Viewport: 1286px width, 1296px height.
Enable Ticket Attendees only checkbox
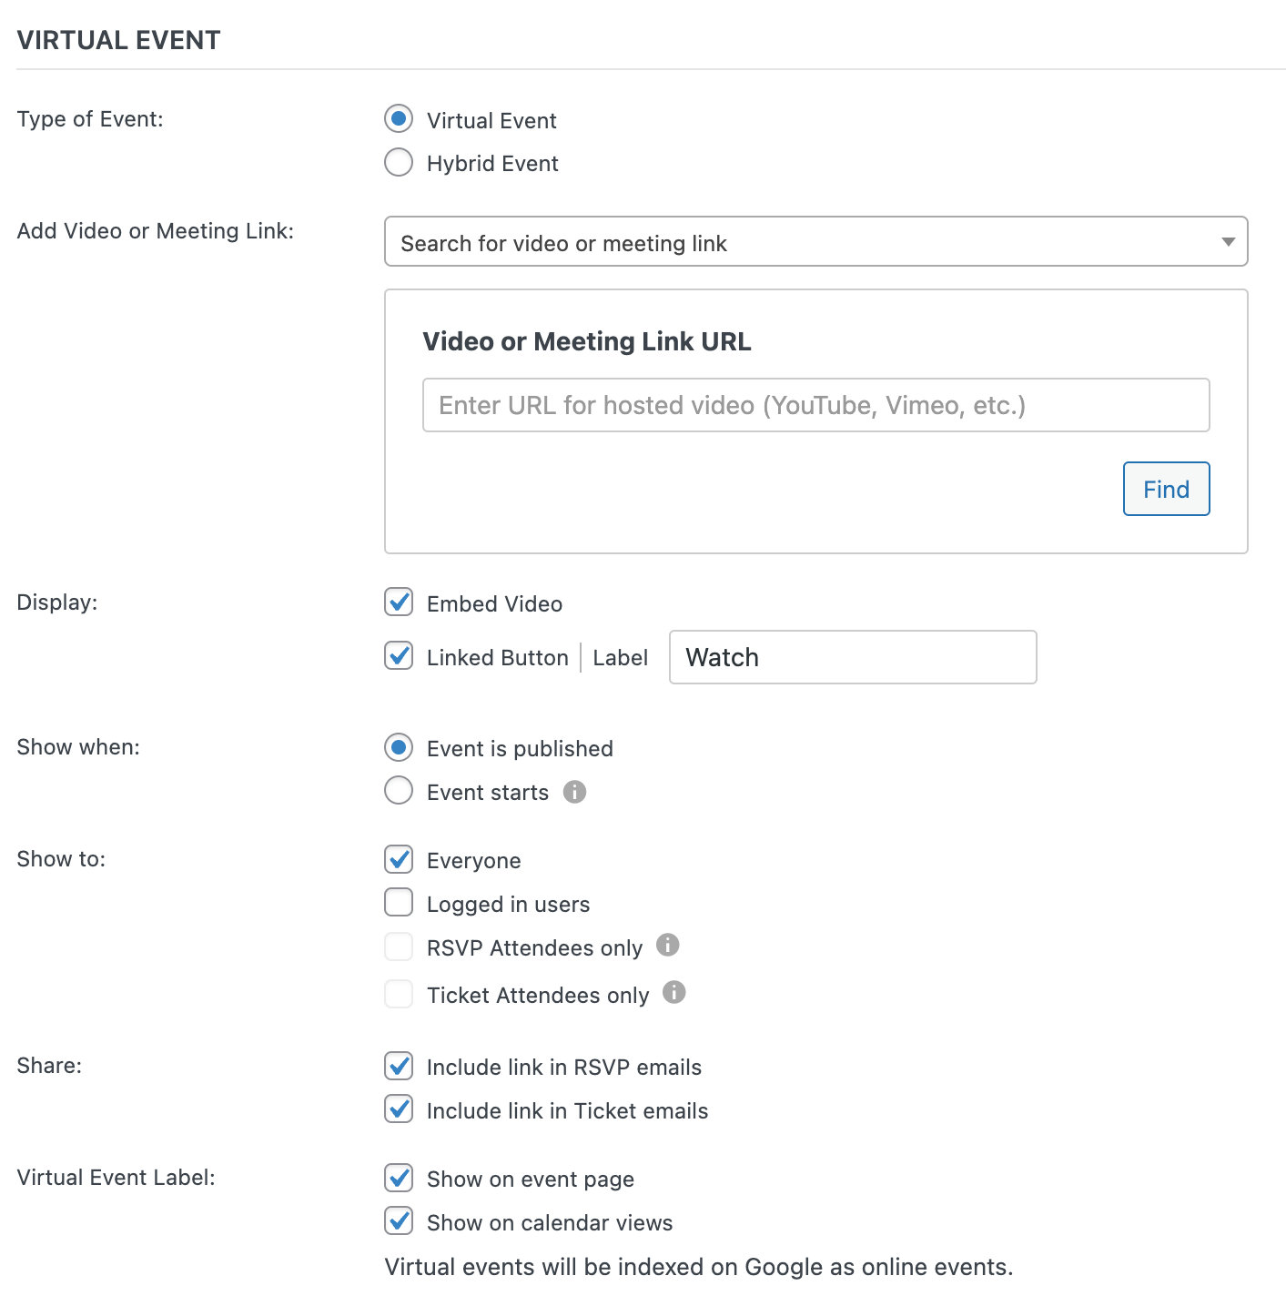(x=399, y=994)
